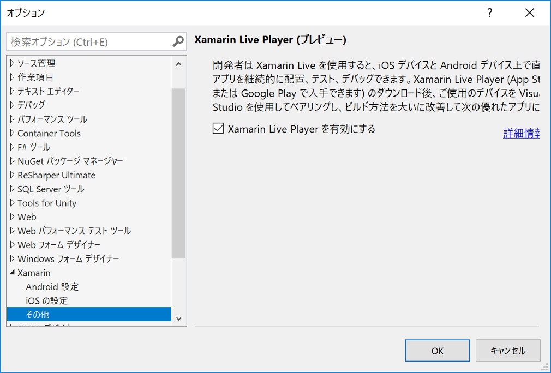Screen dimensions: 551x373
Task: Expand the パフォーマンス ツール node
Action: 13,119
